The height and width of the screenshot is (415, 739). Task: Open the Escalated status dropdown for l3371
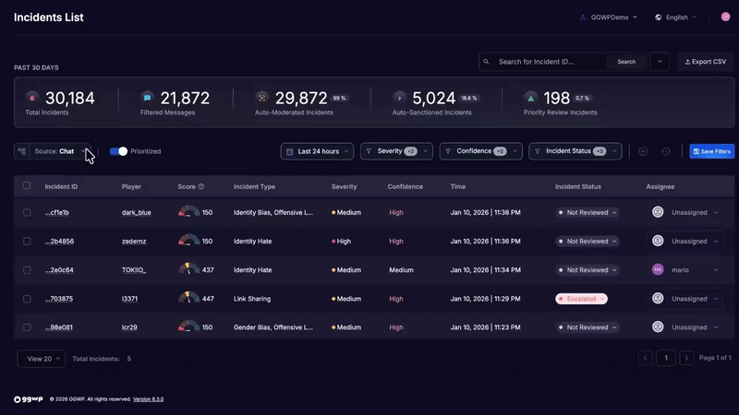(581, 299)
